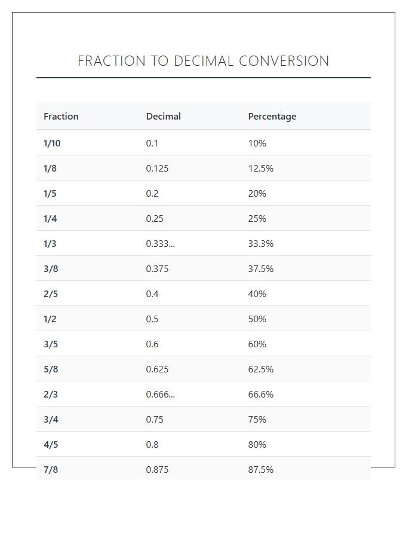The width and height of the screenshot is (418, 538).
Task: Click the Fraction to Decimal Conversion title
Action: pyautogui.click(x=203, y=61)
